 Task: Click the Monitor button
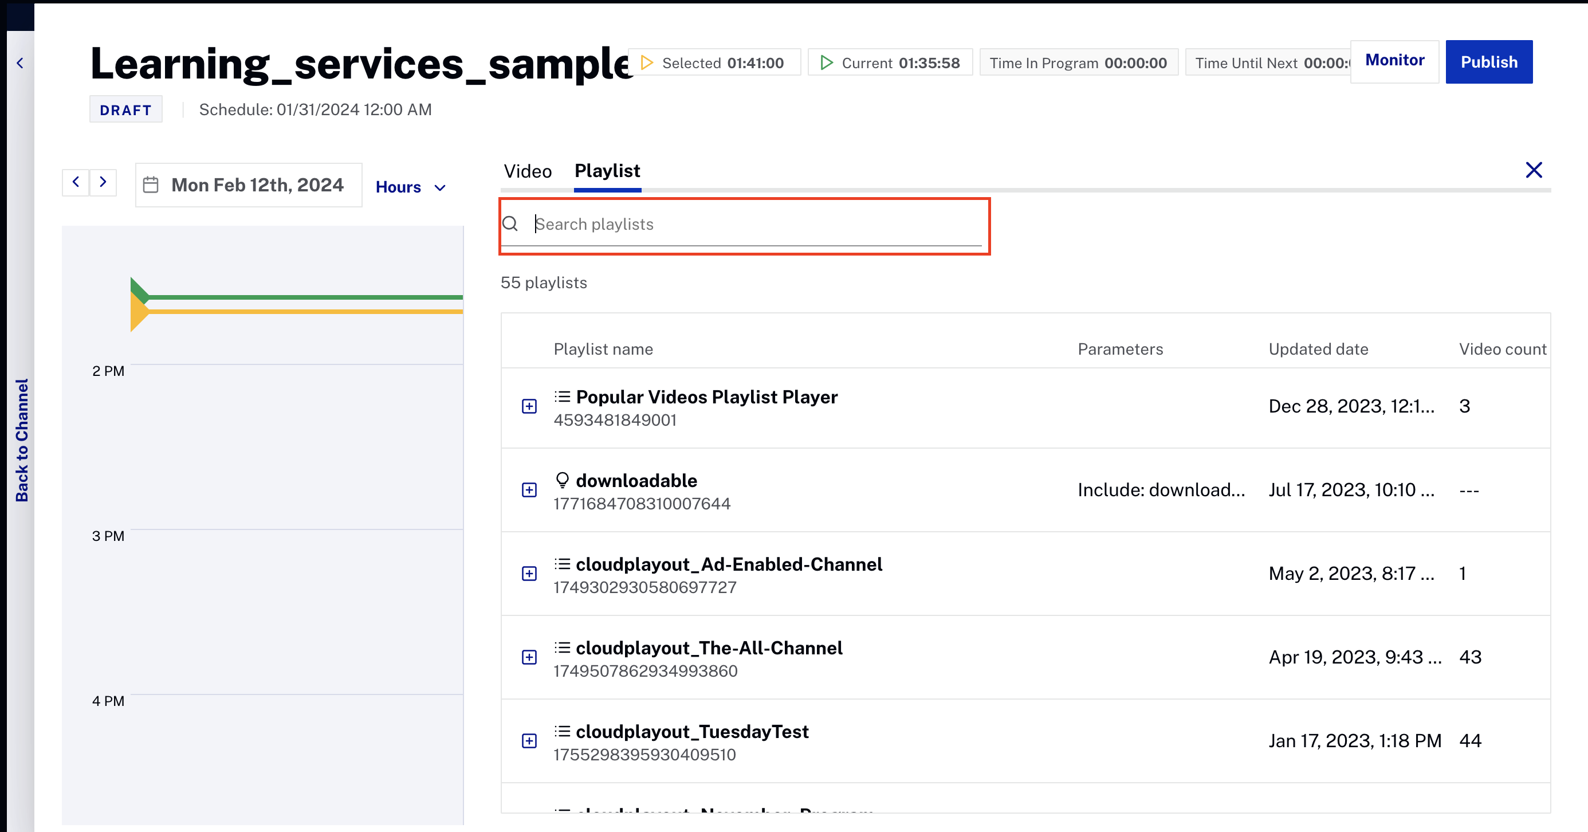click(1394, 60)
